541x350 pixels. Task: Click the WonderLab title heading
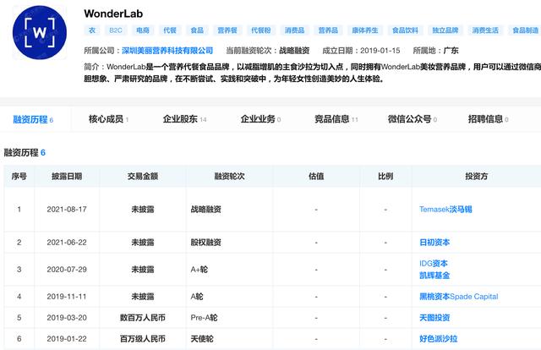pyautogui.click(x=113, y=14)
